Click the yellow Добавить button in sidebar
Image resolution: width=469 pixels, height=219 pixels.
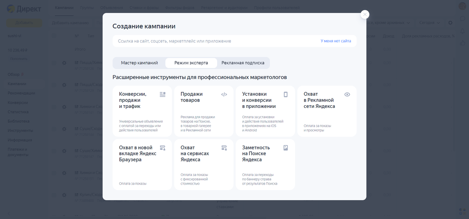click(x=24, y=23)
